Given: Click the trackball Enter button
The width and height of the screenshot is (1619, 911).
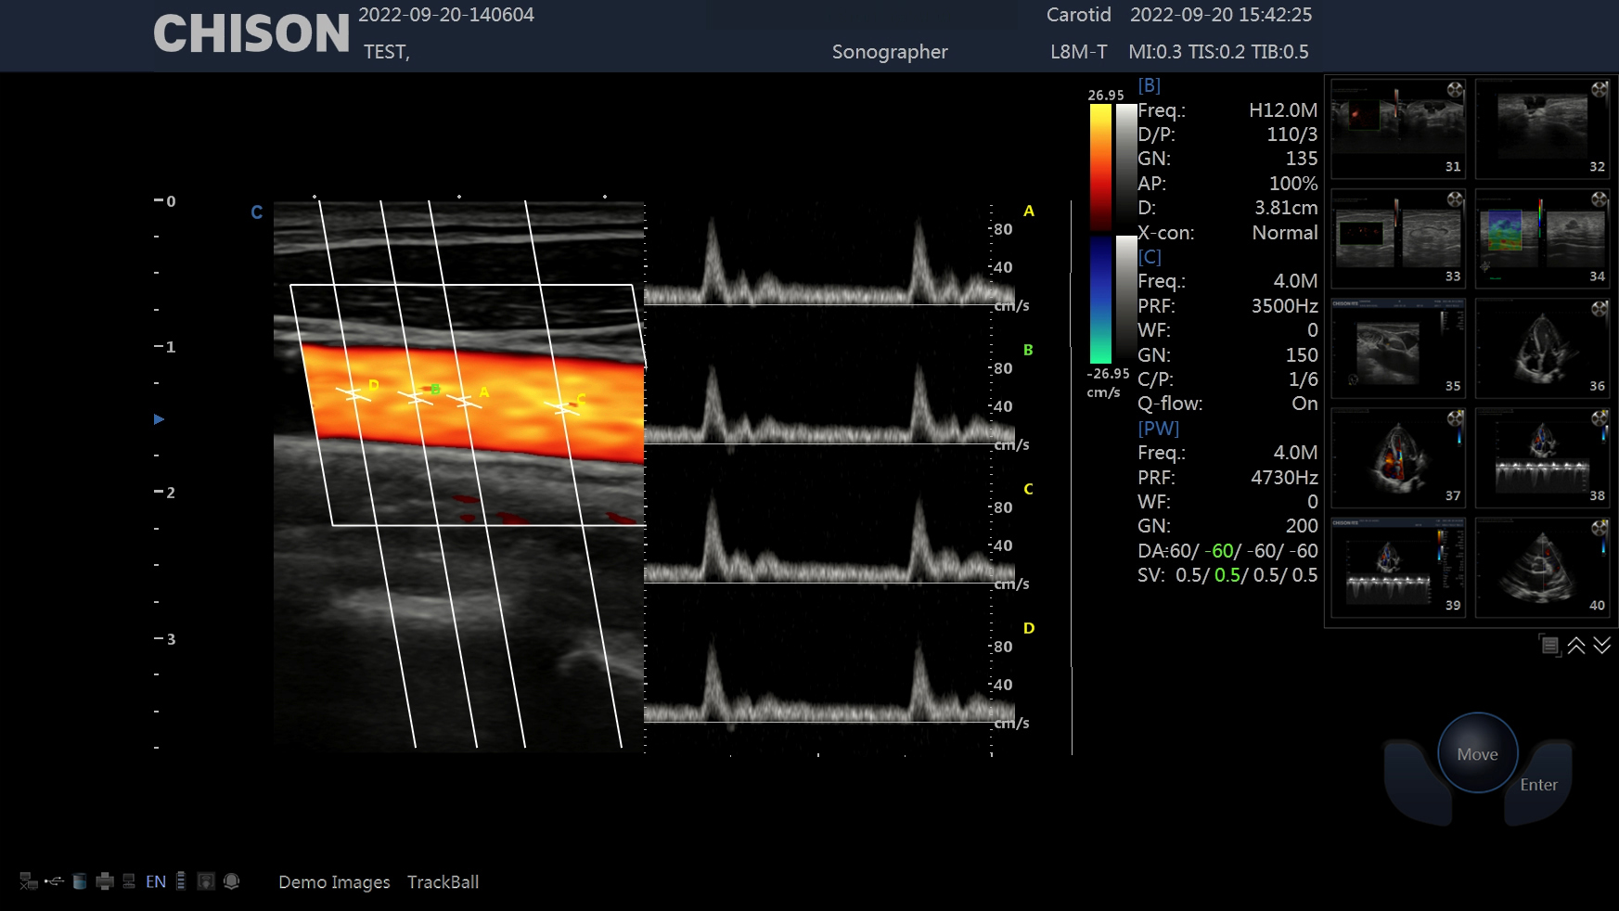Looking at the screenshot, I should pyautogui.click(x=1538, y=785).
